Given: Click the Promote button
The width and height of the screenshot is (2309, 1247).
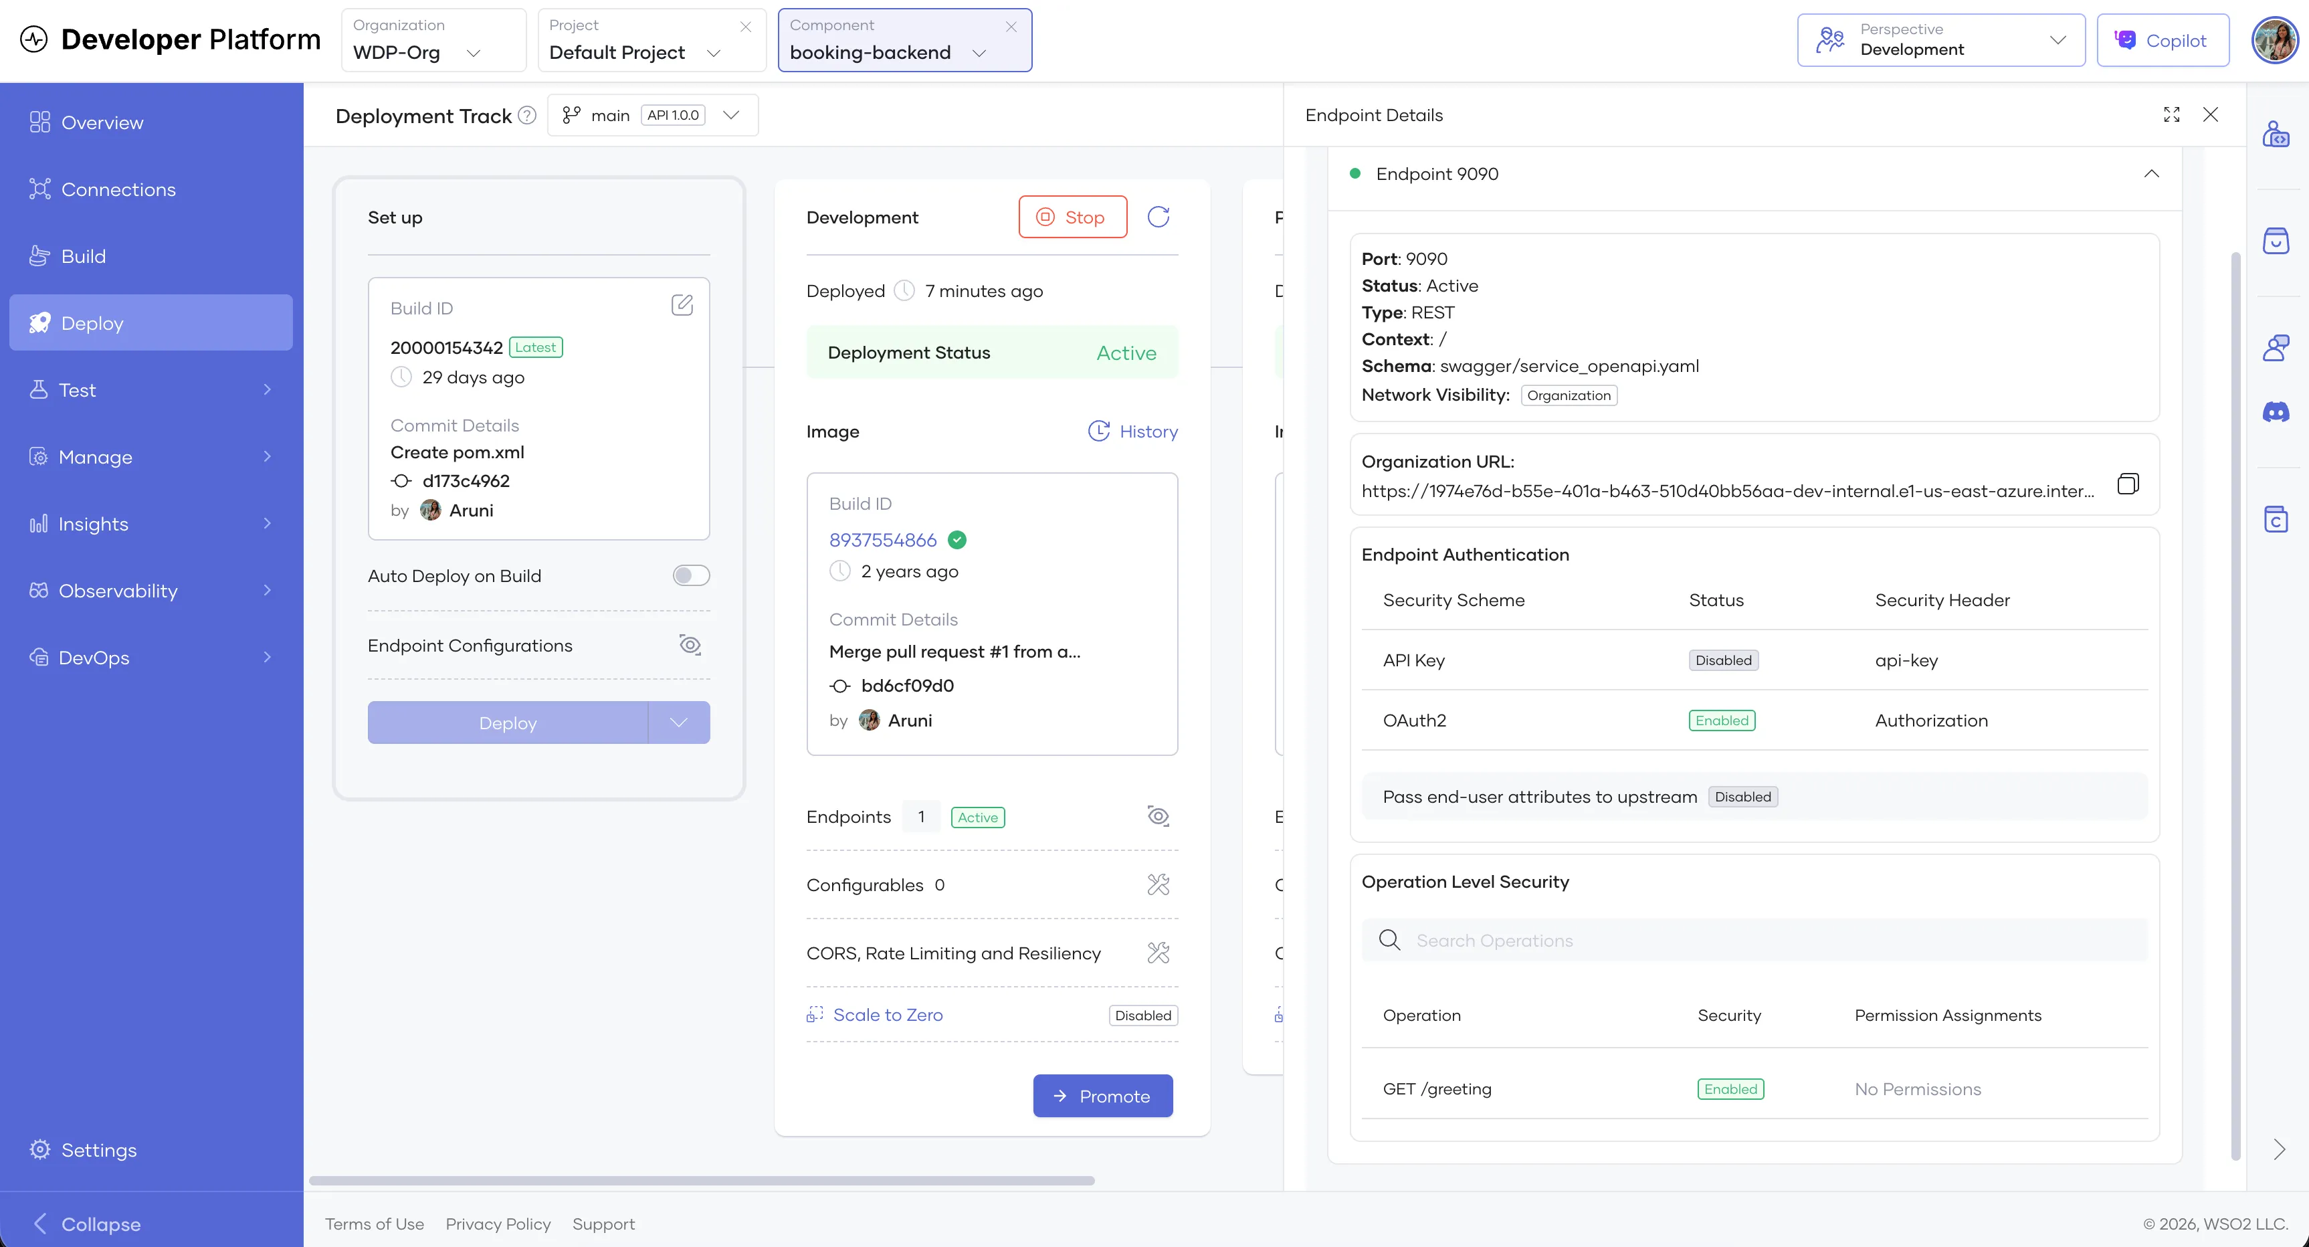Looking at the screenshot, I should point(1102,1096).
